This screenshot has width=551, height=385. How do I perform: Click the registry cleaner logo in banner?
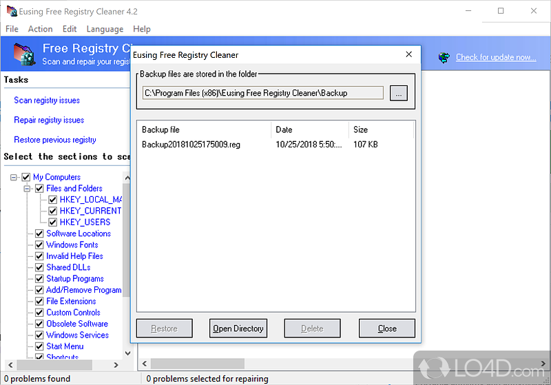[x=25, y=54]
